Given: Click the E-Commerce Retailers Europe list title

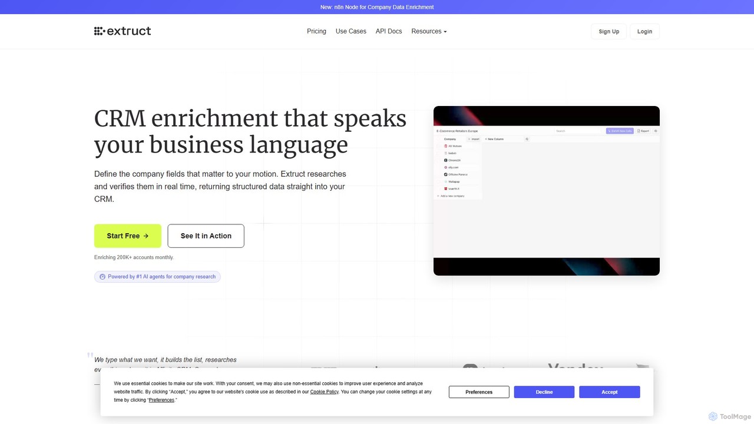Looking at the screenshot, I should [457, 131].
